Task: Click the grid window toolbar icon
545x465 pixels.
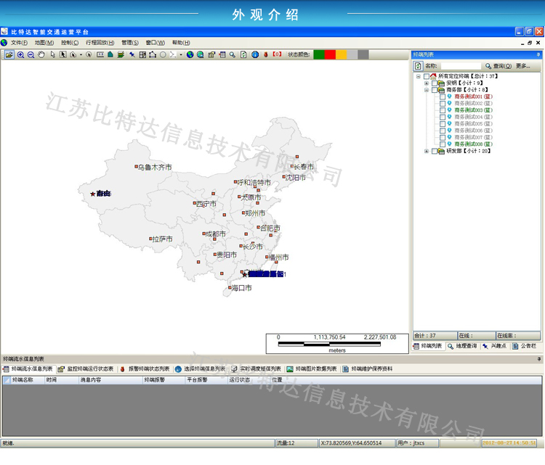Action: click(142, 54)
